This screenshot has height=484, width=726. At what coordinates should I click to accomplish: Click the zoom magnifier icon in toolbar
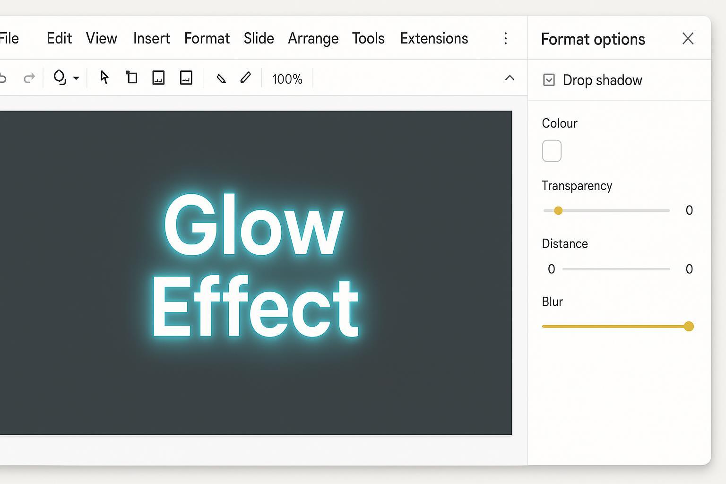point(60,78)
